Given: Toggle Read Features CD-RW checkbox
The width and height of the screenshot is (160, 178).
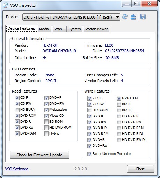Looking at the screenshot, I should (17, 104).
